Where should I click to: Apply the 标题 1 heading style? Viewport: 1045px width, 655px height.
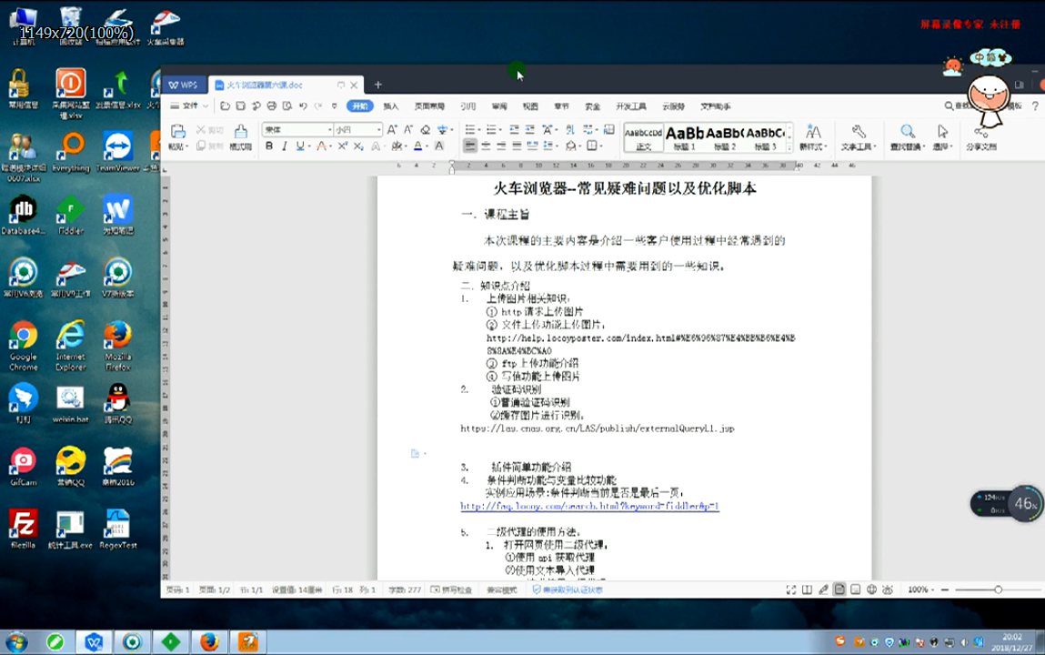click(x=685, y=138)
